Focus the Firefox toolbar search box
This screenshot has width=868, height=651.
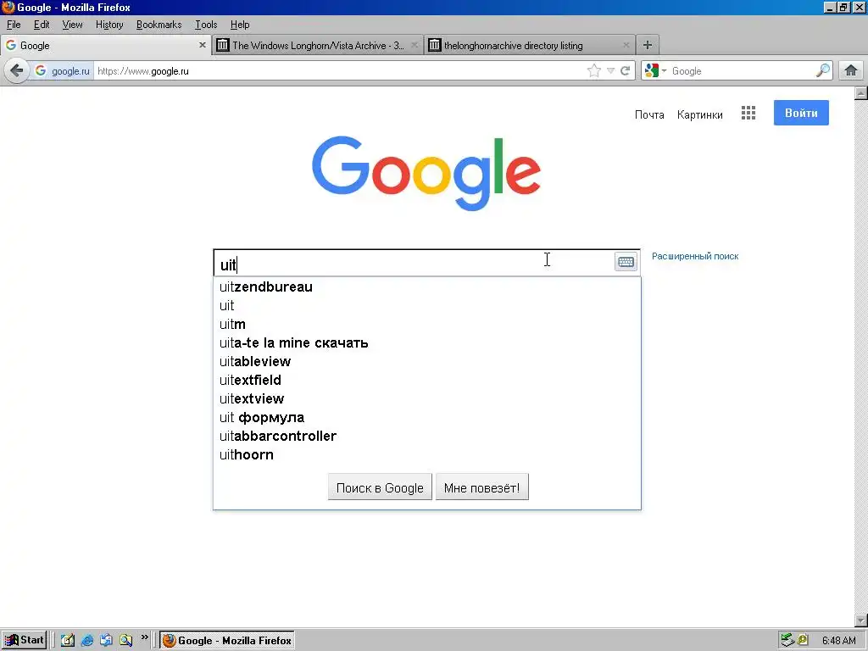pos(742,71)
